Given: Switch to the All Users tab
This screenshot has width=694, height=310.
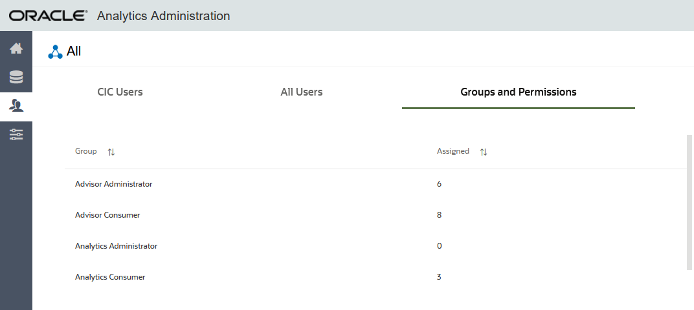Looking at the screenshot, I should (x=302, y=92).
